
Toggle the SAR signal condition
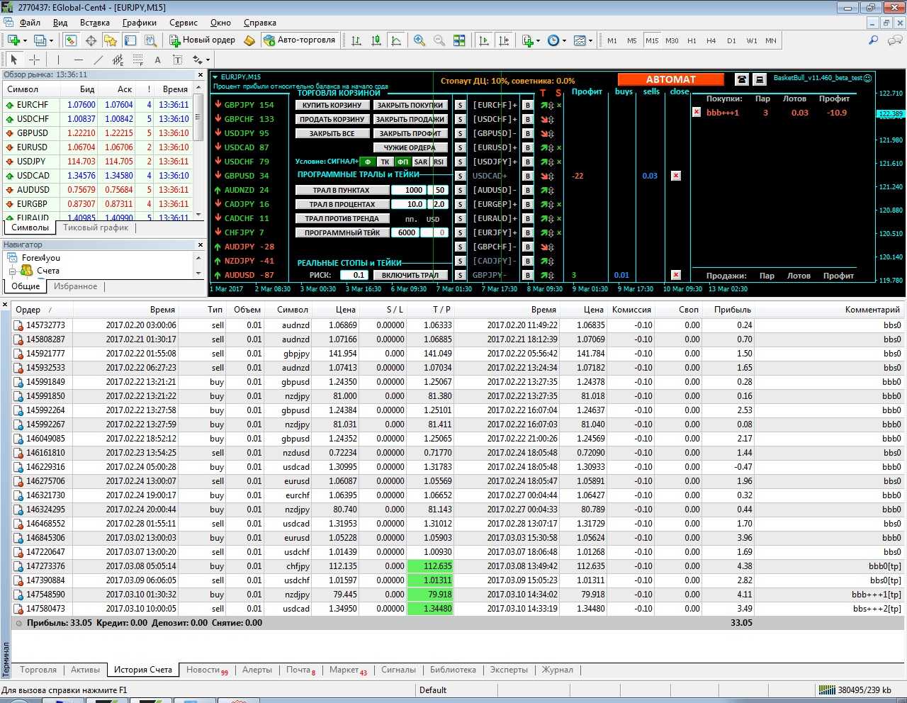[421, 162]
